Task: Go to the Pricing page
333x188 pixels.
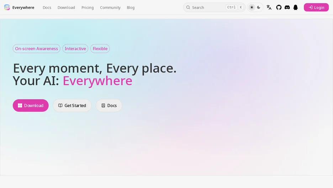Action: coord(88,7)
